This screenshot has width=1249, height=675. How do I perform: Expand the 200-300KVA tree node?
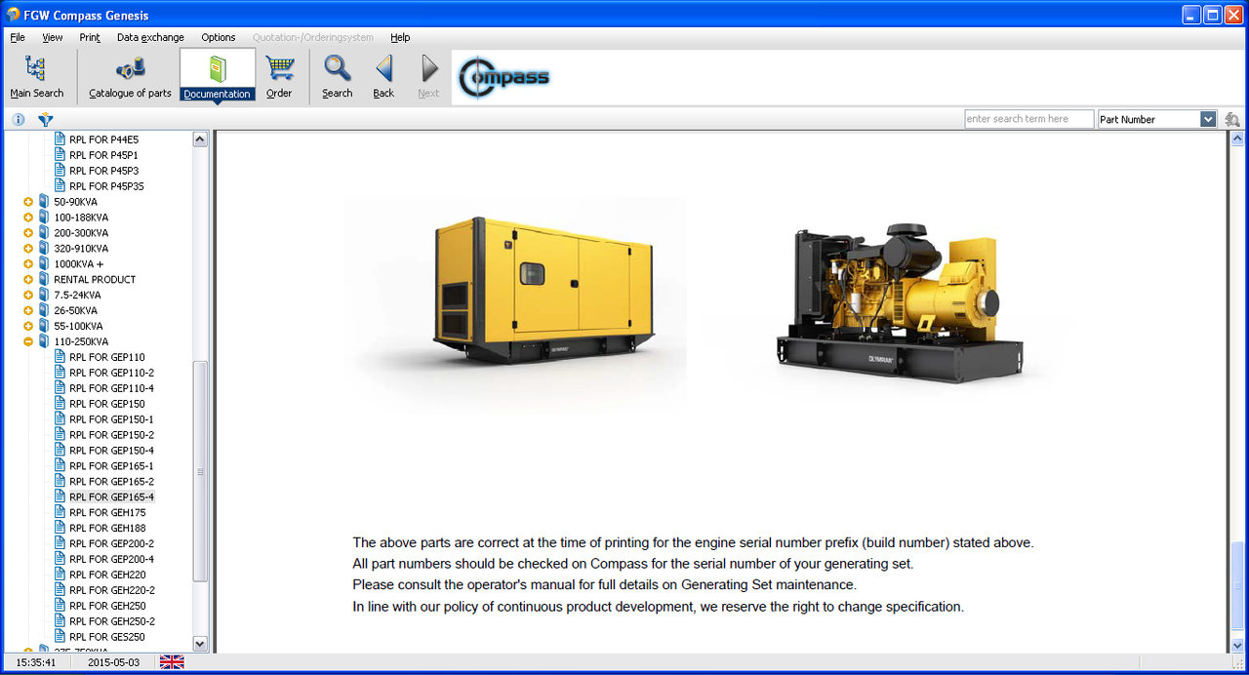[28, 233]
